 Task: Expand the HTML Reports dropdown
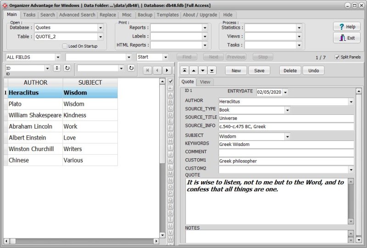click(x=205, y=45)
